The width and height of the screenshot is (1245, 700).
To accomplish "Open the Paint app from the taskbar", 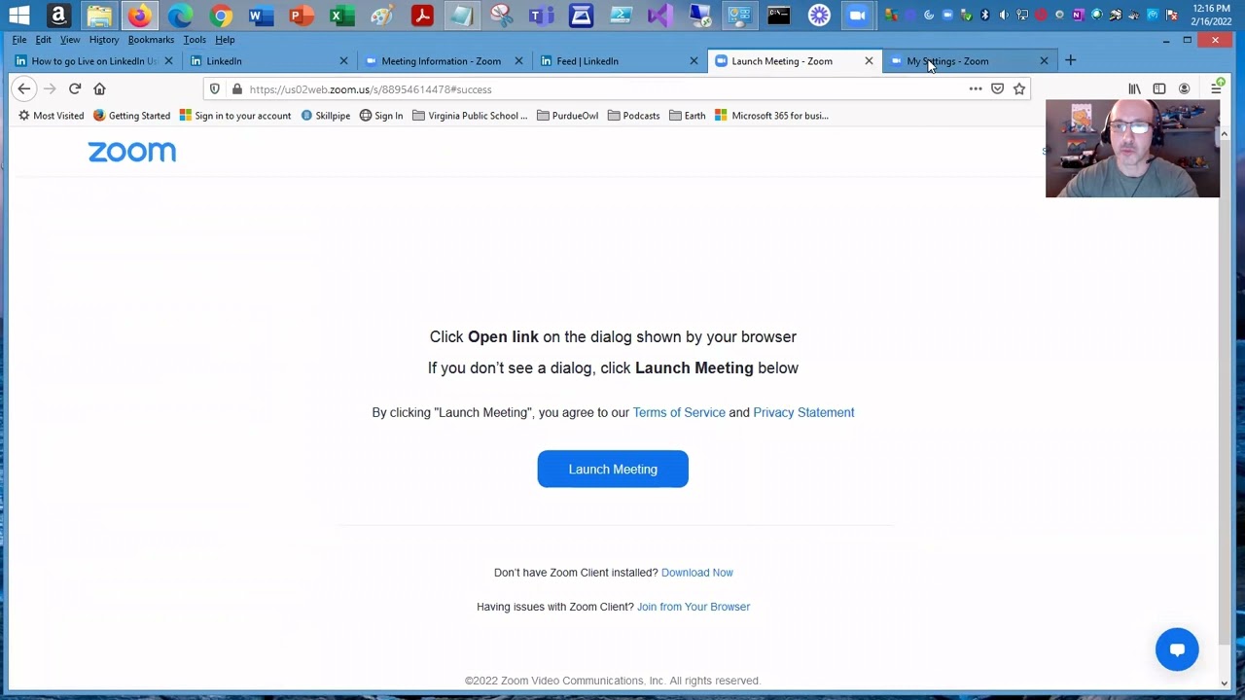I will [x=381, y=16].
